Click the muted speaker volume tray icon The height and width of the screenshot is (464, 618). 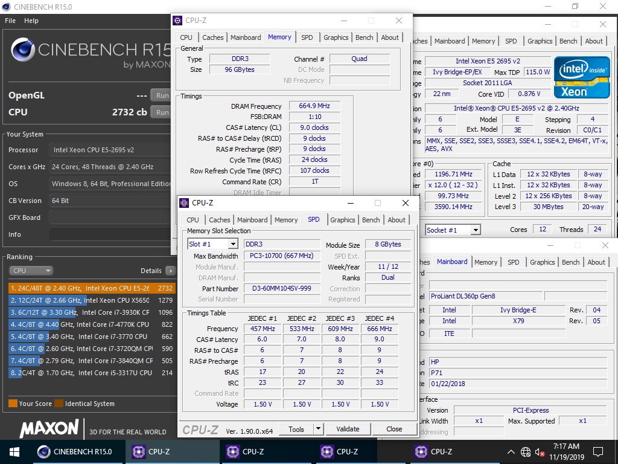540,452
